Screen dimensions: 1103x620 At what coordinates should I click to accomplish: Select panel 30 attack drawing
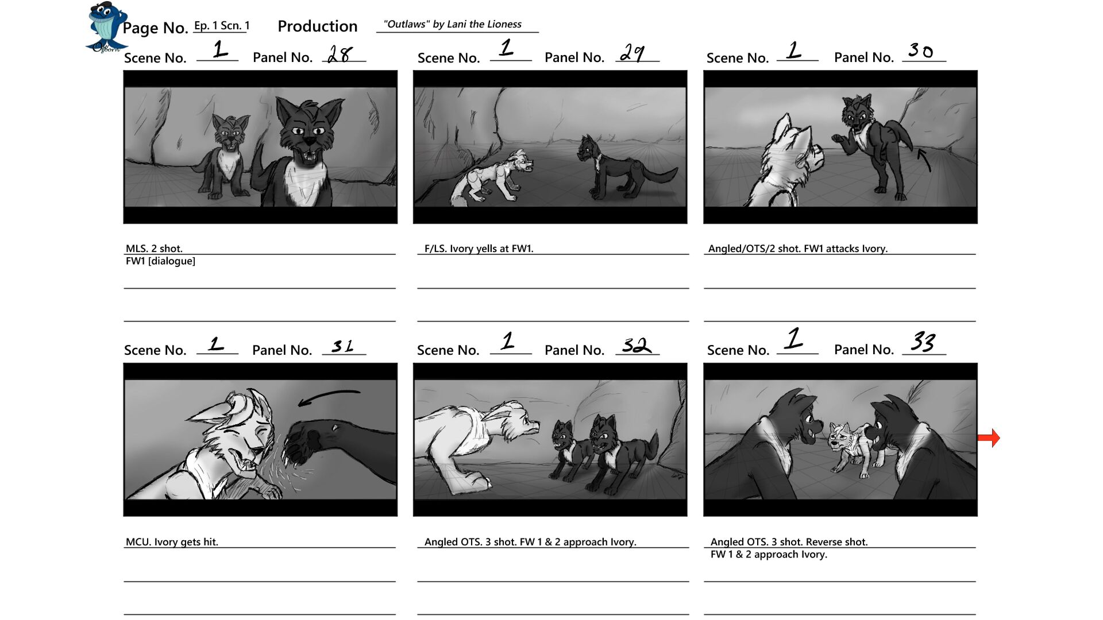coord(840,147)
